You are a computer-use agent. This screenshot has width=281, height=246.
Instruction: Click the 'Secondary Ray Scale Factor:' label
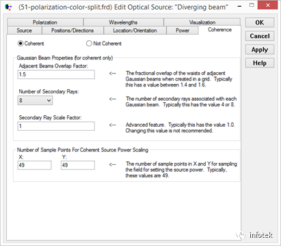(50, 118)
